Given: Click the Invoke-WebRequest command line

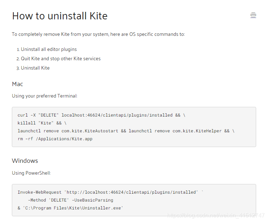Looking at the screenshot, I should tap(111, 192).
